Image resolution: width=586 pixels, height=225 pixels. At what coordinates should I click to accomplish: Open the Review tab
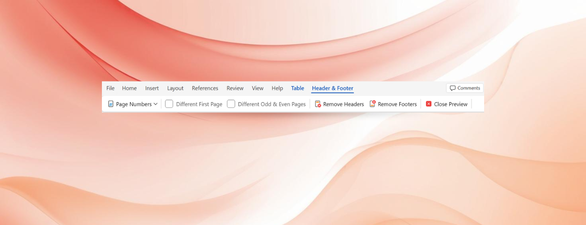pos(235,88)
